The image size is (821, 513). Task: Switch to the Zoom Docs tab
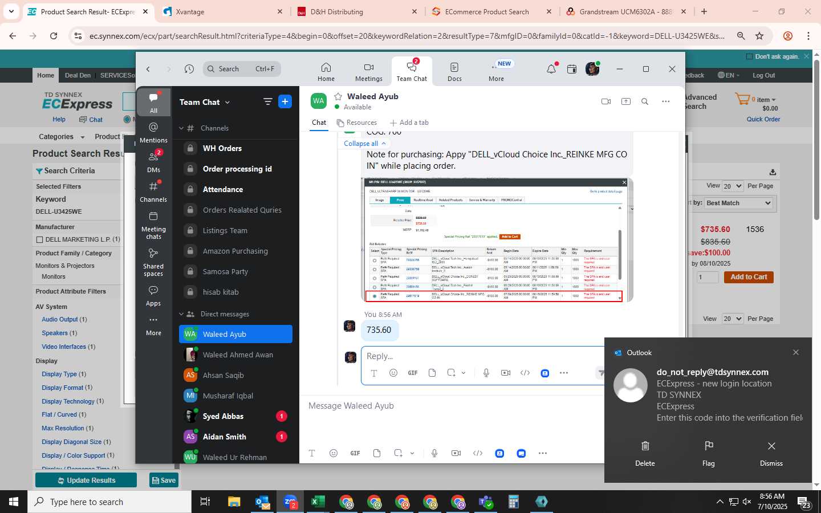454,72
